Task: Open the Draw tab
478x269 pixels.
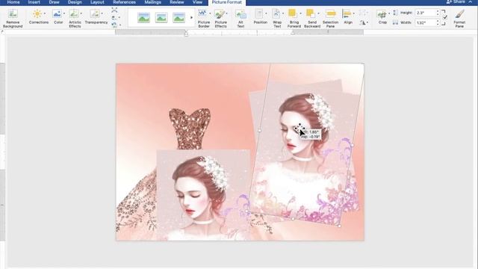Action: pos(54,2)
